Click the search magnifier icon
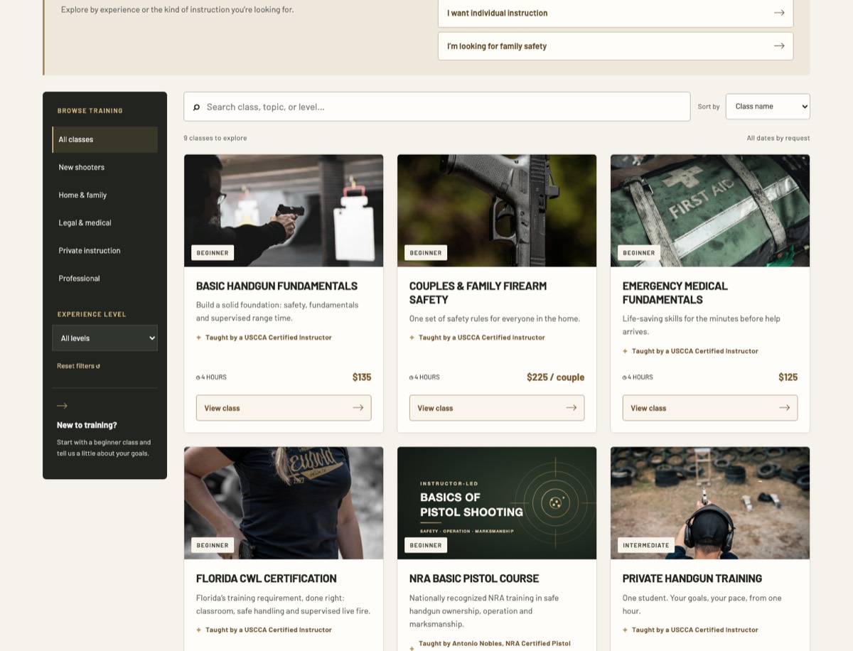The width and height of the screenshot is (853, 651). click(x=196, y=107)
